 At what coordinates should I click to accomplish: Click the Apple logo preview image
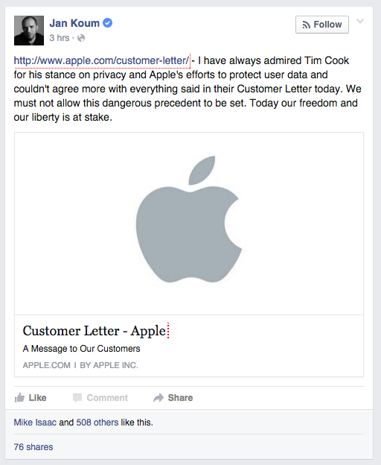coord(189,224)
